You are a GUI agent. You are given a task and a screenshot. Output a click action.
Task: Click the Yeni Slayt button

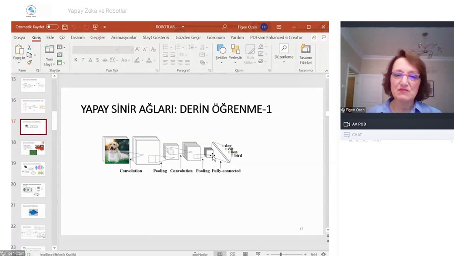click(49, 55)
